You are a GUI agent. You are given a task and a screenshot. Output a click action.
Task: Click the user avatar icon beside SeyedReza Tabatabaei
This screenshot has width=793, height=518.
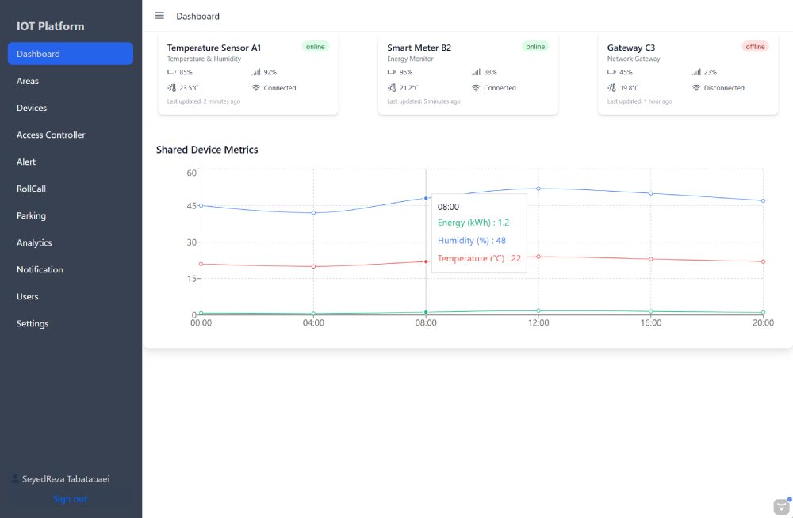(x=15, y=478)
